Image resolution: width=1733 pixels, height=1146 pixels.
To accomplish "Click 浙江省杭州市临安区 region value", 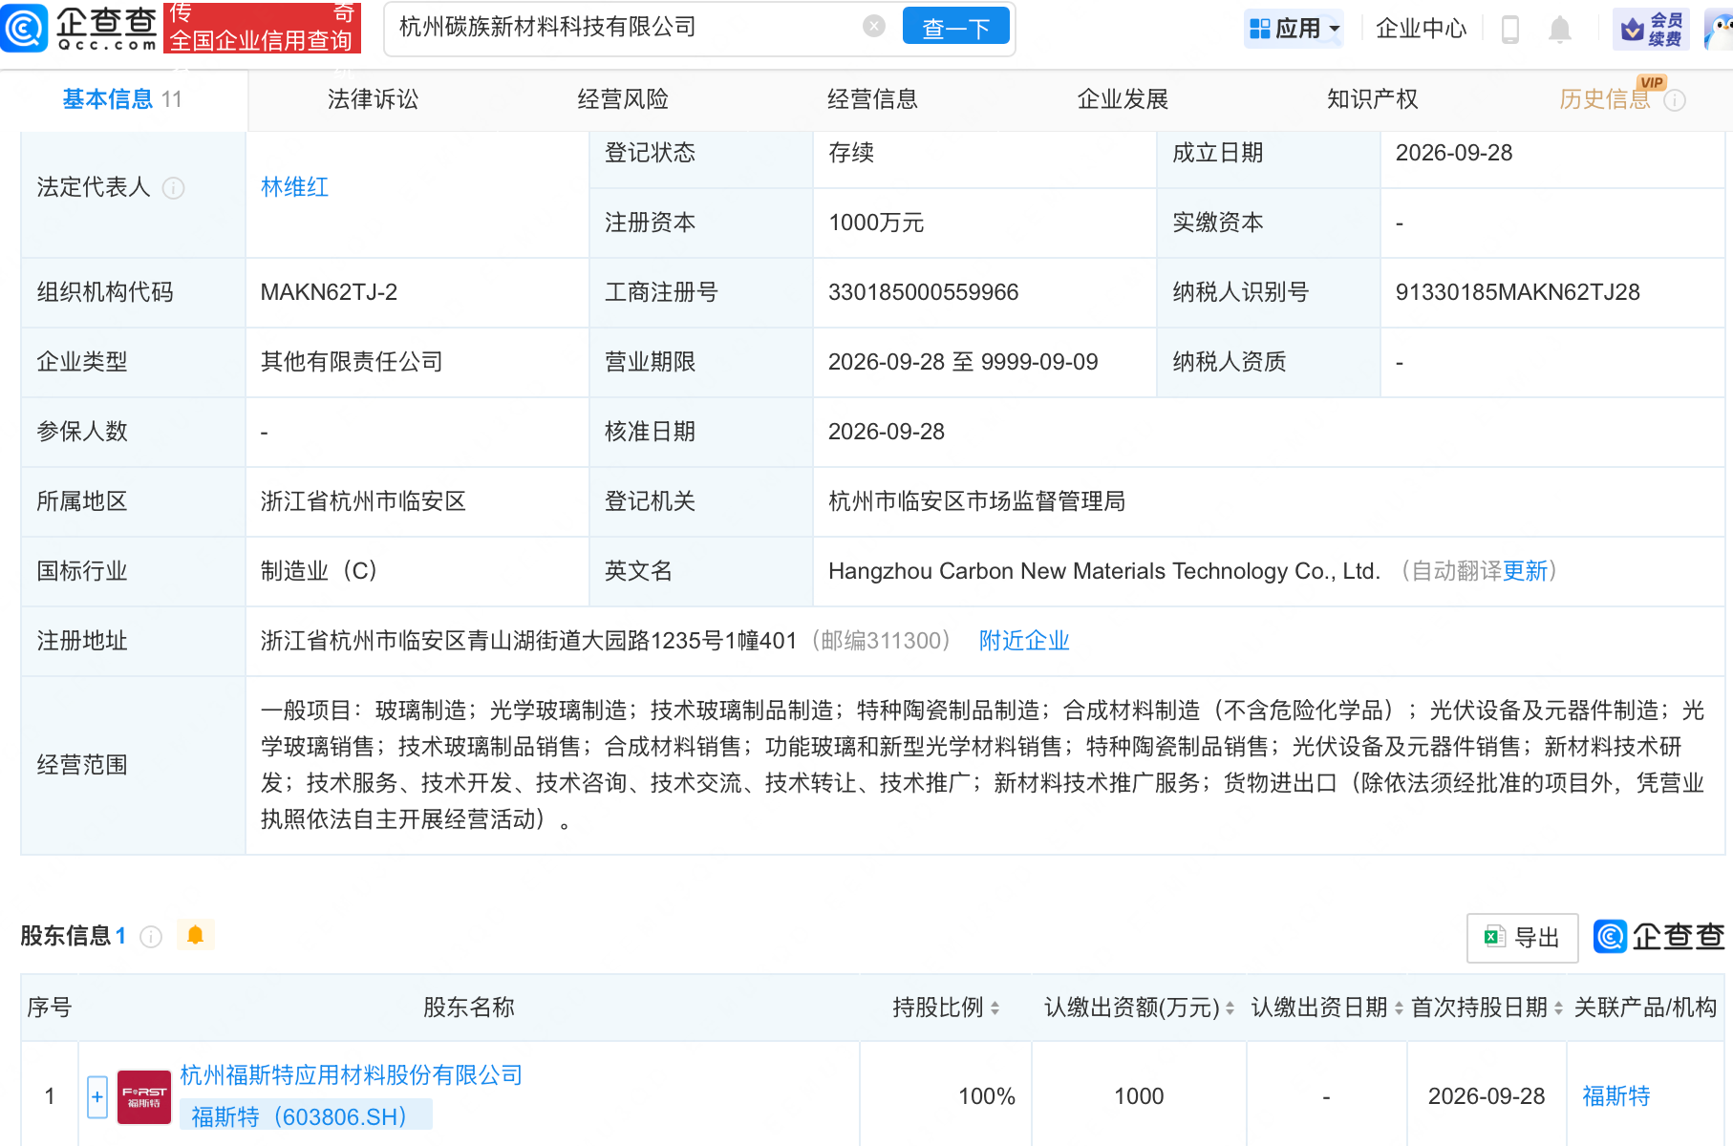I will [x=363, y=501].
